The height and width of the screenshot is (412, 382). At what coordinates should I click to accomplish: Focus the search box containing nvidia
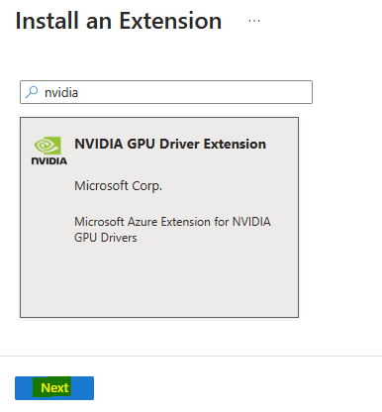pos(166,92)
